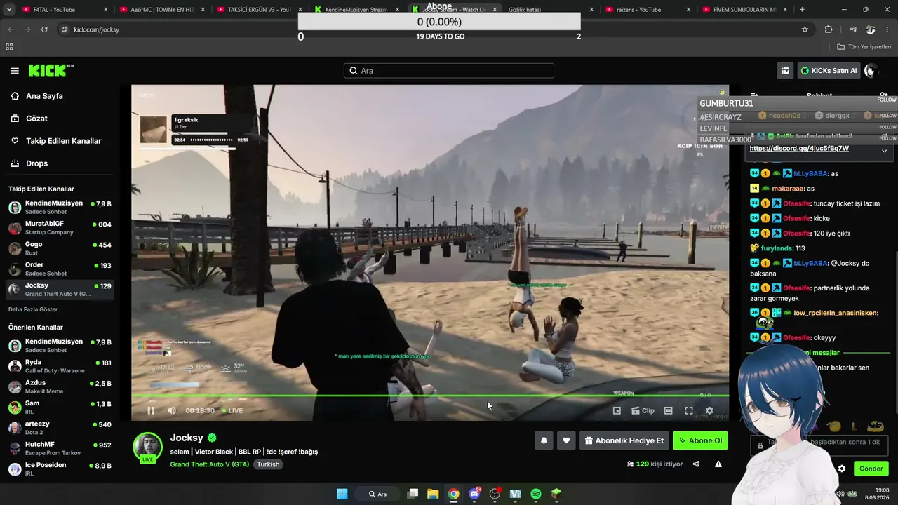This screenshot has height=505, width=898.
Task: Switch to raizens YouTube tab
Action: [646, 10]
